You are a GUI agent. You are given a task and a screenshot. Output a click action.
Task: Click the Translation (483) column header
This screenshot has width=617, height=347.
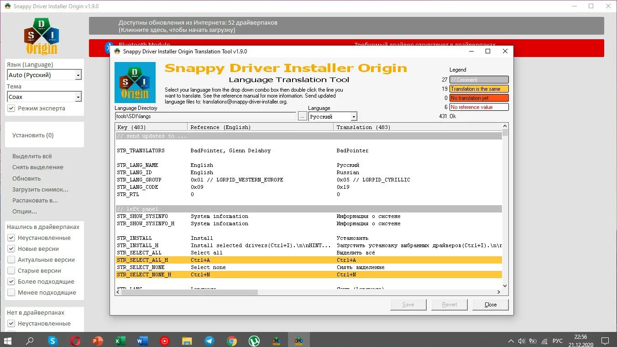418,127
